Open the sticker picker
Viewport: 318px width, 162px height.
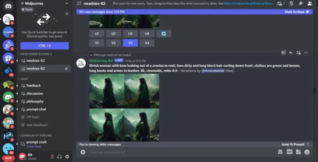tap(298, 152)
